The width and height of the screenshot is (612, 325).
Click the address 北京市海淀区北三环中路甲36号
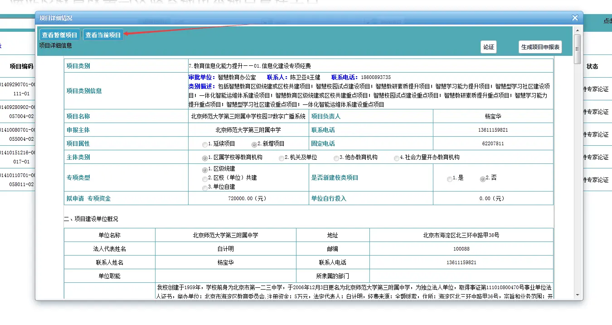click(x=461, y=235)
